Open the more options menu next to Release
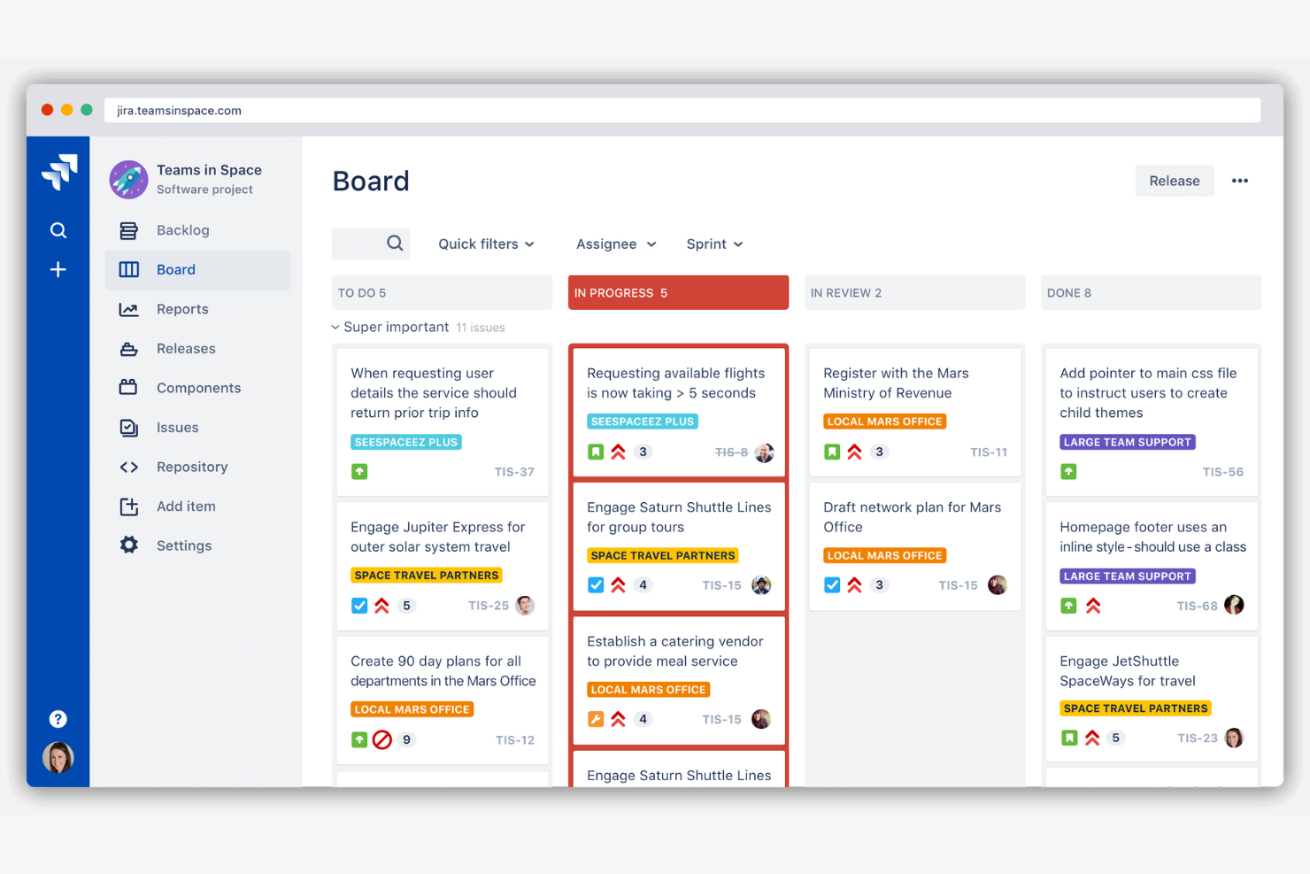 pos(1239,180)
